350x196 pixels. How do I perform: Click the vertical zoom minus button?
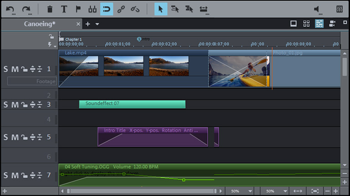coord(345,174)
